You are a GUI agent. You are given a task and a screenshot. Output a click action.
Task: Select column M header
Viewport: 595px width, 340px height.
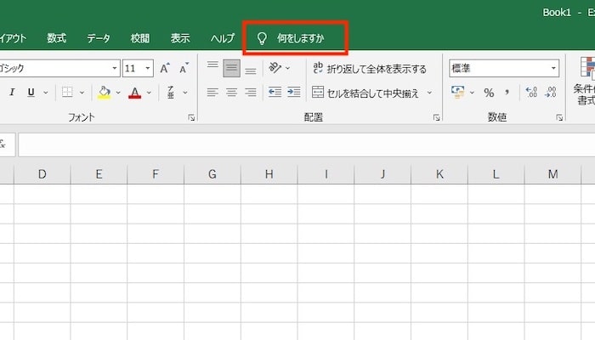552,174
